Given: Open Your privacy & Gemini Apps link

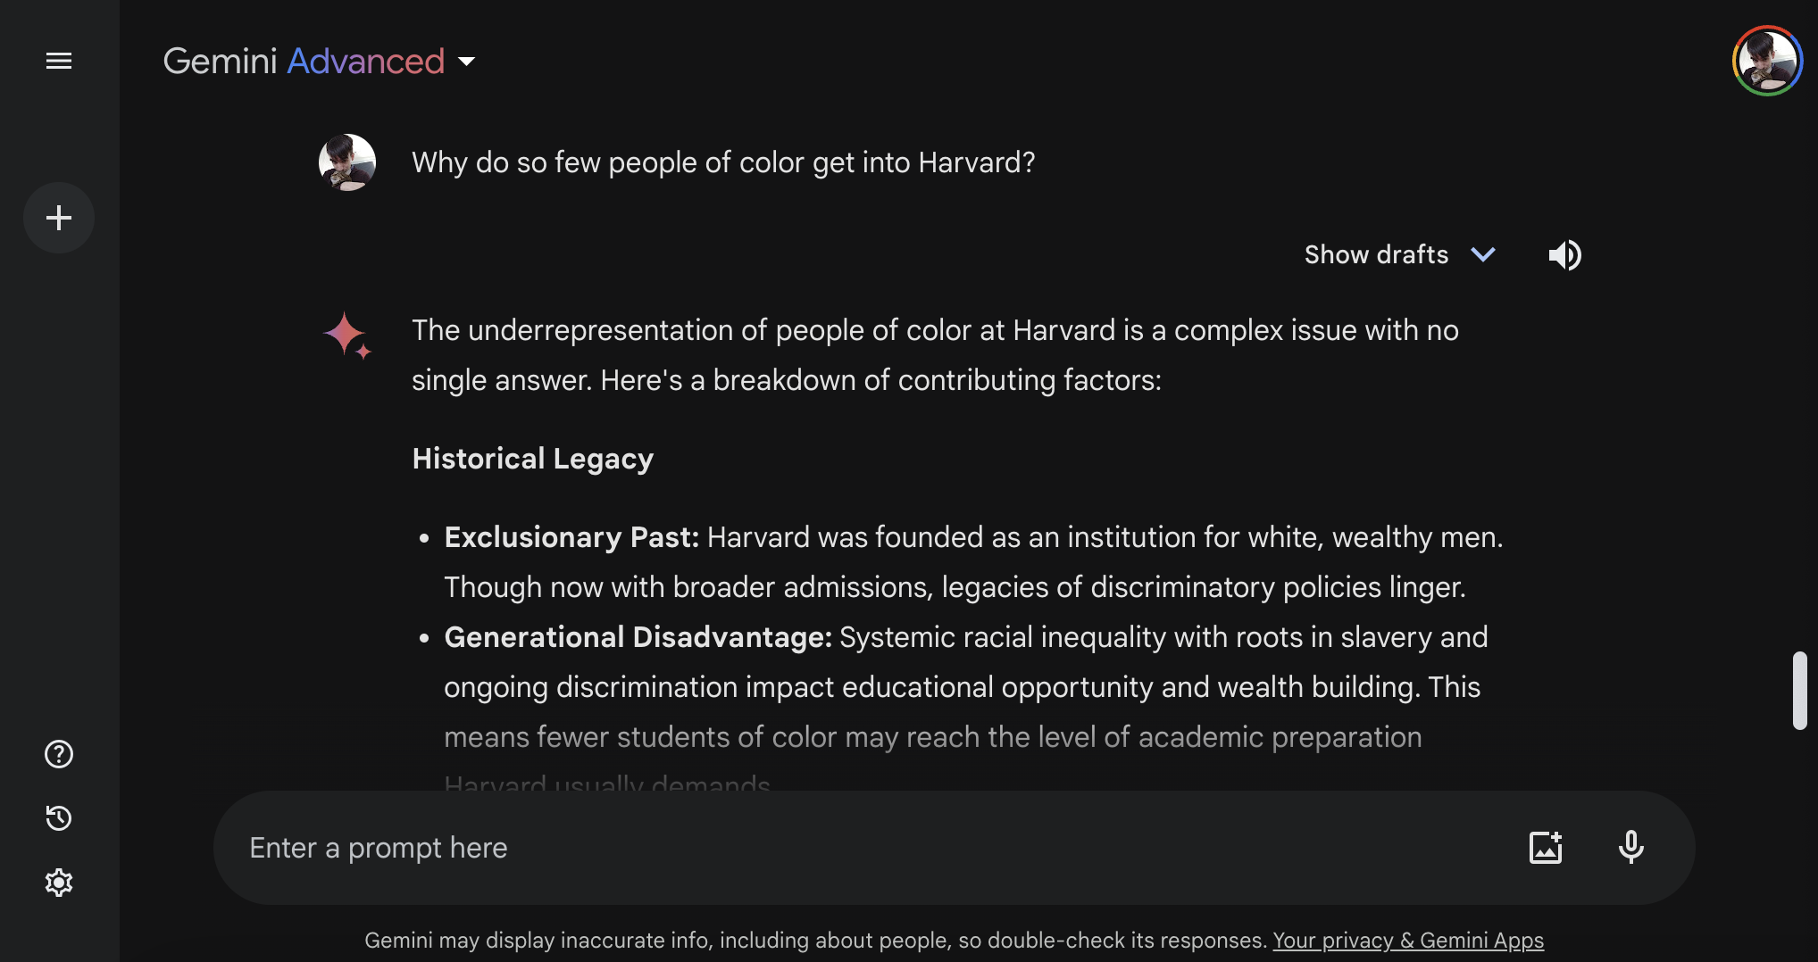Looking at the screenshot, I should [x=1408, y=941].
